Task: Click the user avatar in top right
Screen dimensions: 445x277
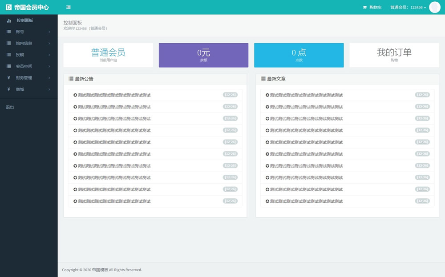Action: 434,8
